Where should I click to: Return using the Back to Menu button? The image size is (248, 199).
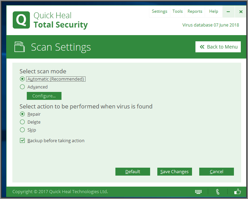[218, 47]
